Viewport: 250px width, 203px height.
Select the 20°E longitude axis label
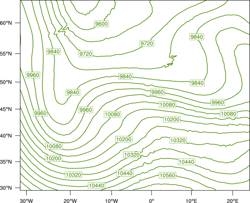pyautogui.click(x=232, y=201)
